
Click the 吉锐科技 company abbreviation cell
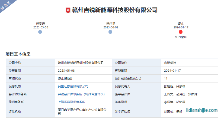tap(170, 63)
